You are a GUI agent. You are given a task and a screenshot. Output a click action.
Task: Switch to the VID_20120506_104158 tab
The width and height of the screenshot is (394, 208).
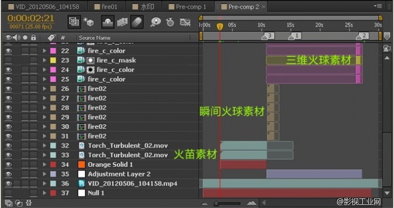(x=45, y=7)
